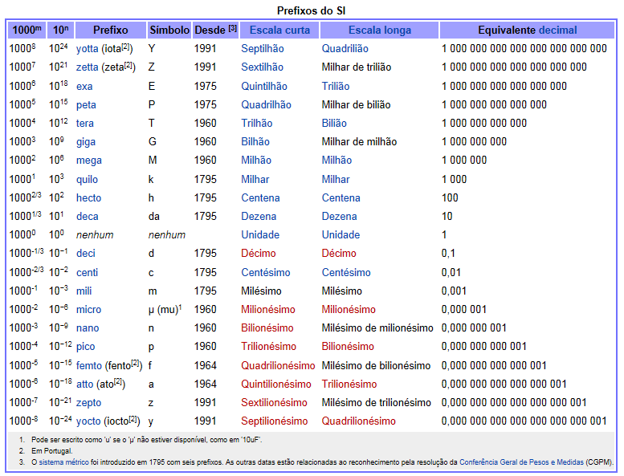Follow the decimal link in the header
The height and width of the screenshot is (476, 624).
coord(557,31)
